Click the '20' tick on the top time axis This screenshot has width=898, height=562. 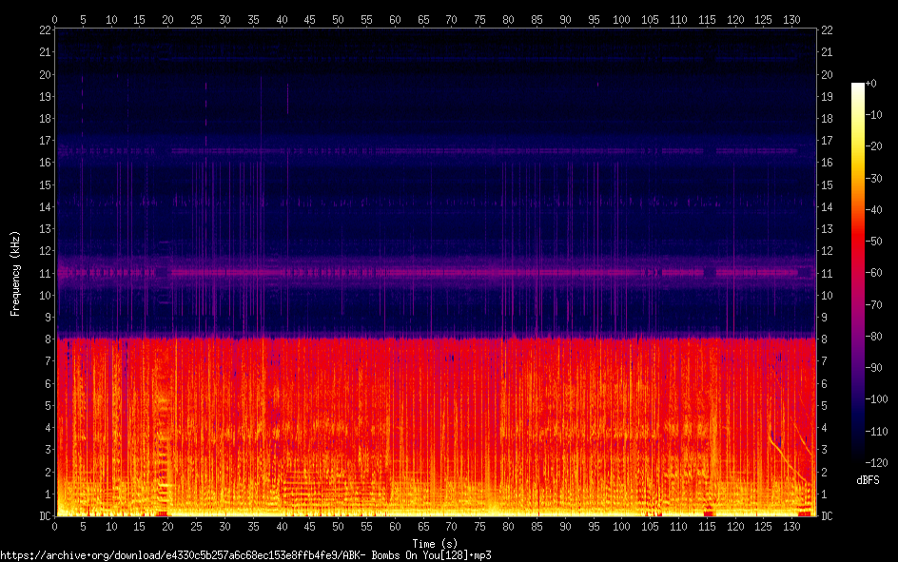(x=168, y=19)
